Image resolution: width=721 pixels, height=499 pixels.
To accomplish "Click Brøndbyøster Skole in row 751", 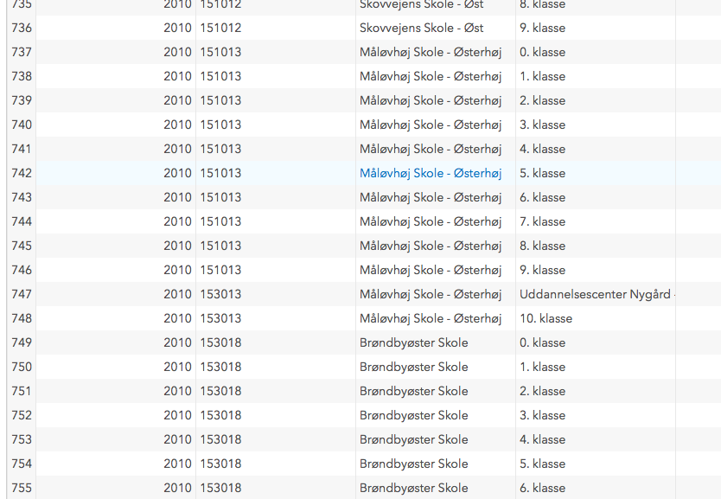I will click(x=414, y=391).
